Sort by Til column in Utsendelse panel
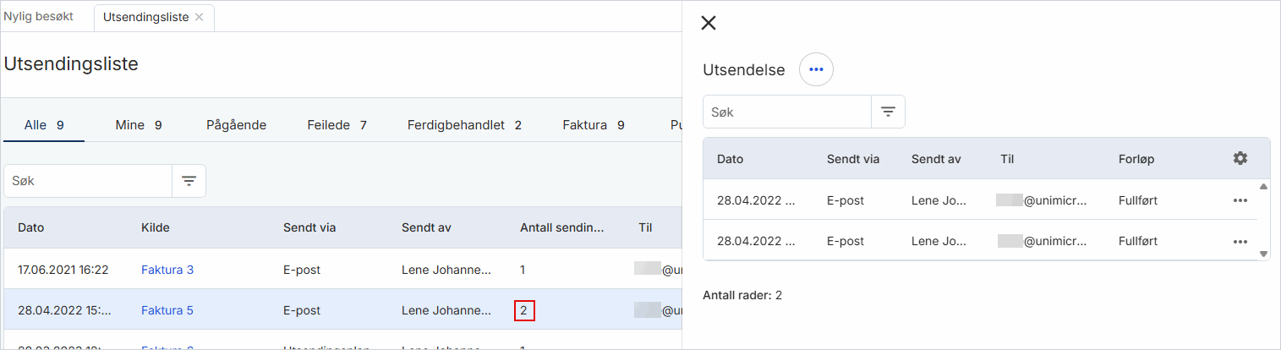 pyautogui.click(x=1006, y=158)
